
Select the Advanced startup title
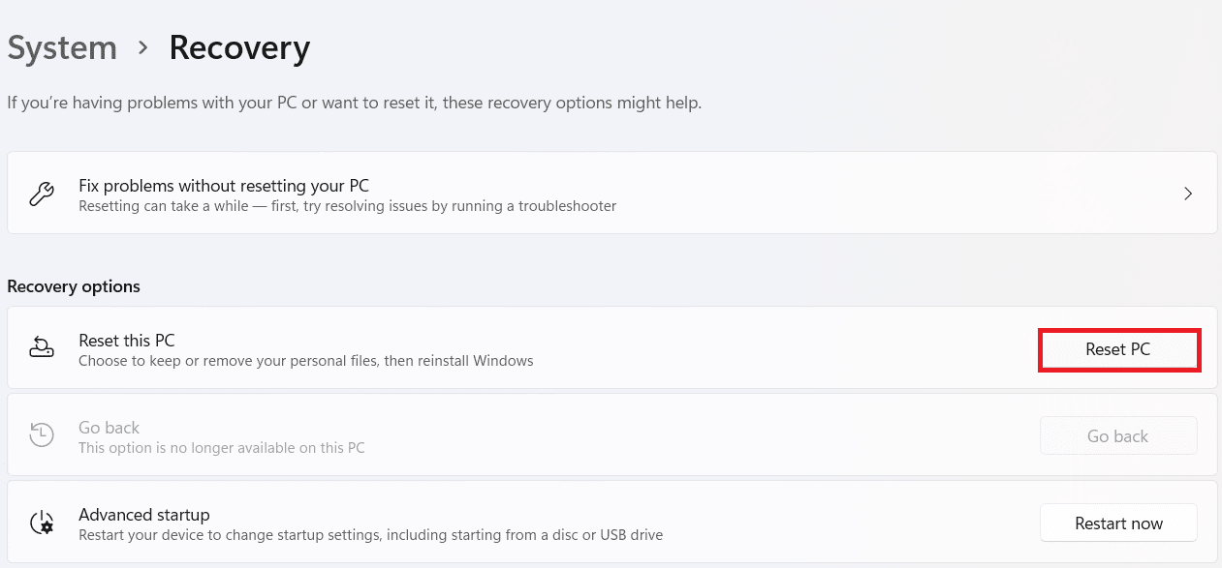pos(144,515)
